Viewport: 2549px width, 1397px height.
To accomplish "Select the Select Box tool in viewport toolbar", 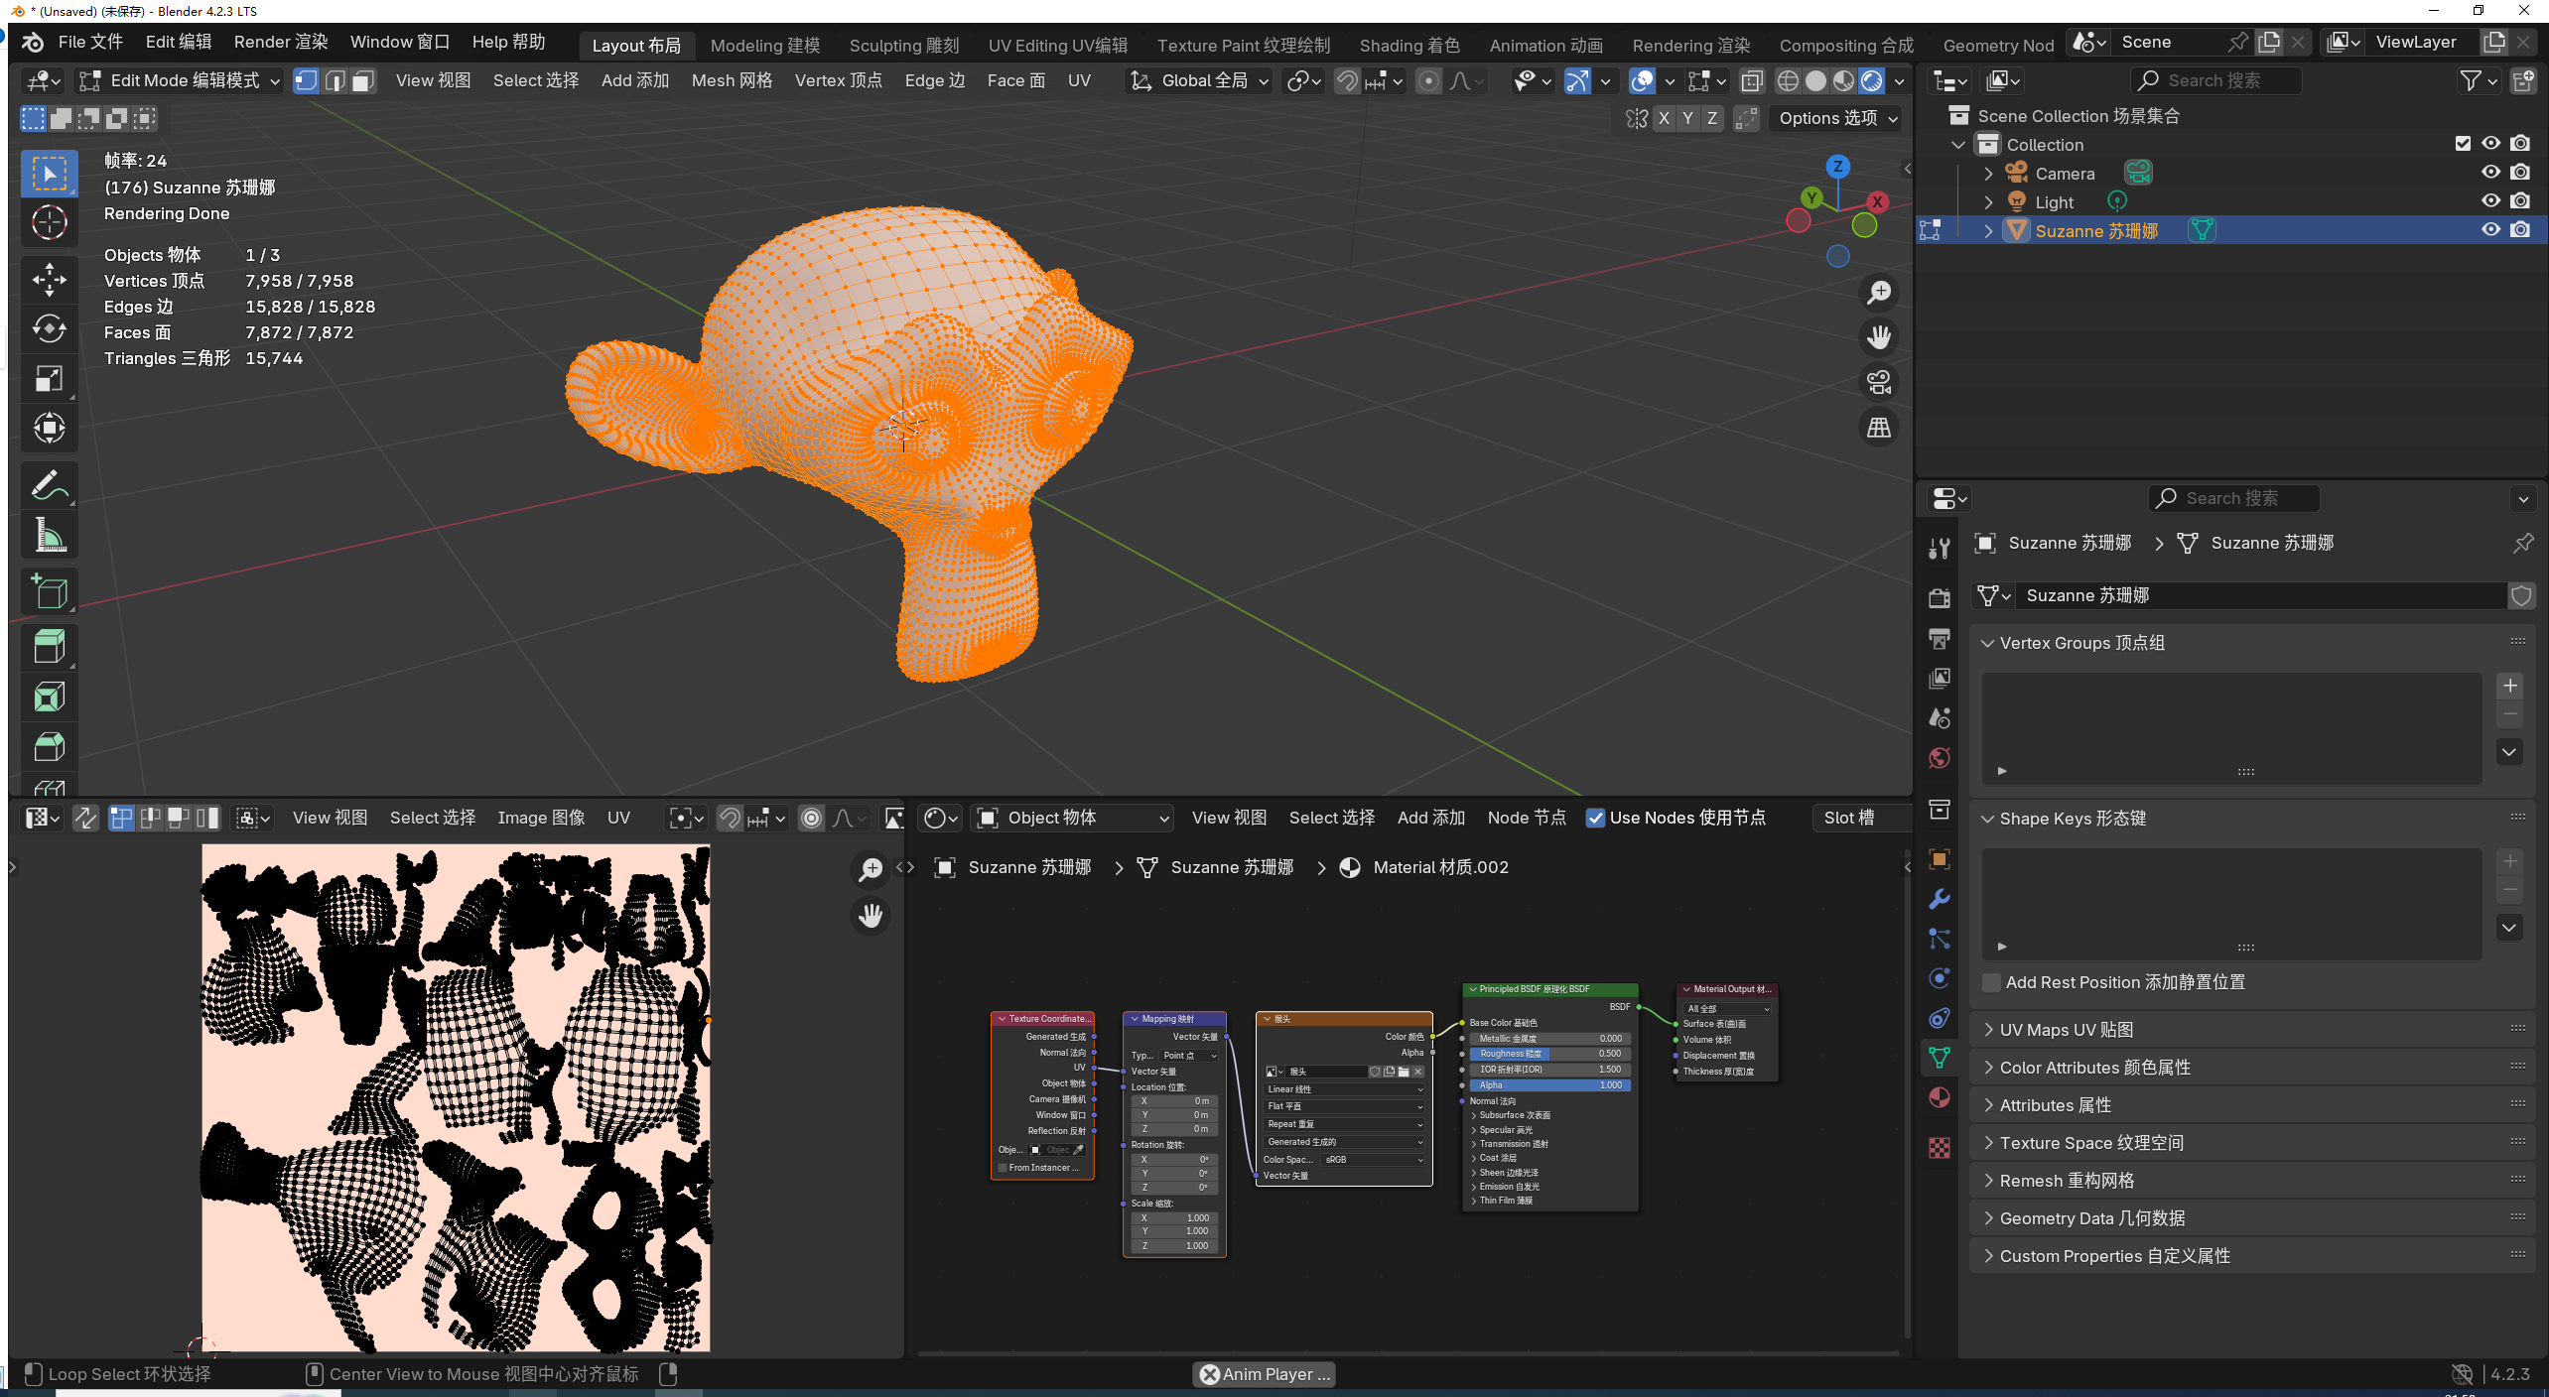I will tap(49, 174).
